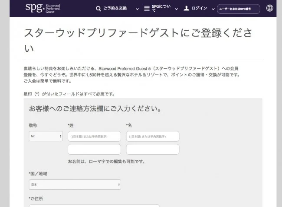Expand the chevron after ご予約&交換
Viewport: 282px width, 207px height.
point(138,9)
